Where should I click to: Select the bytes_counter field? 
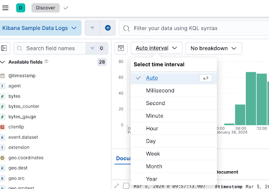[24, 107]
